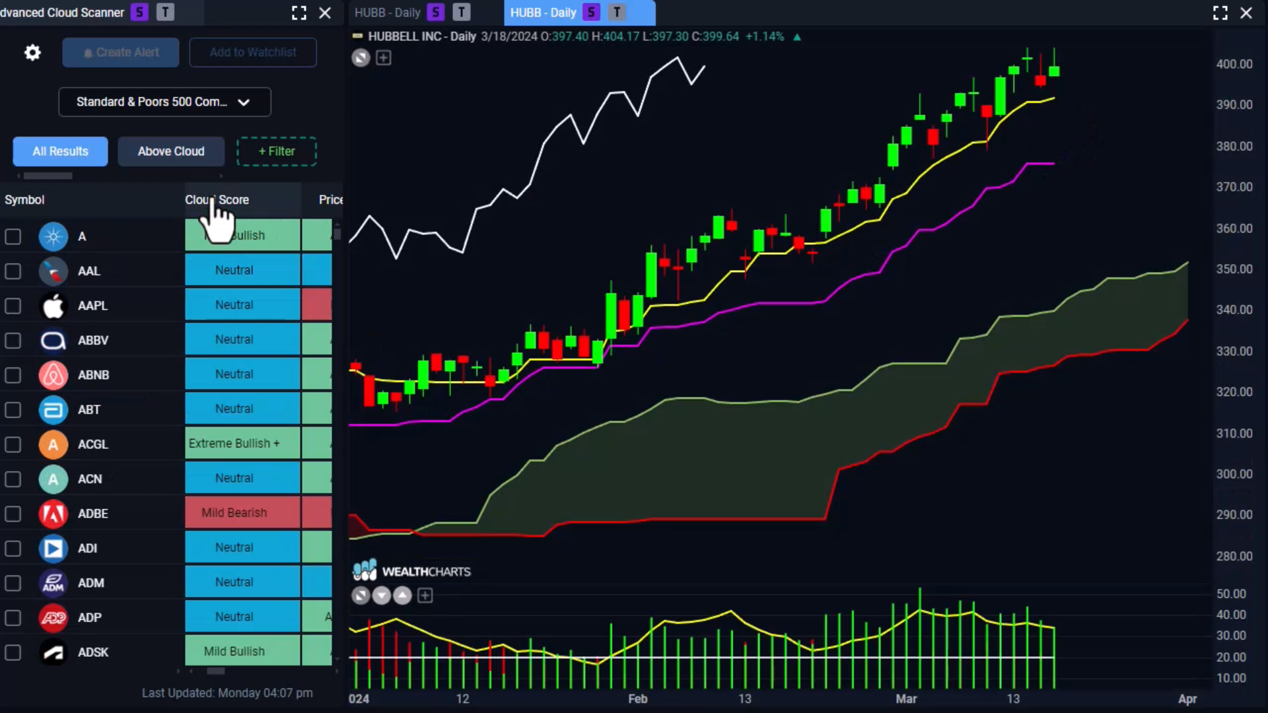1268x713 pixels.
Task: Click the AAPL Apple logo
Action: [53, 306]
